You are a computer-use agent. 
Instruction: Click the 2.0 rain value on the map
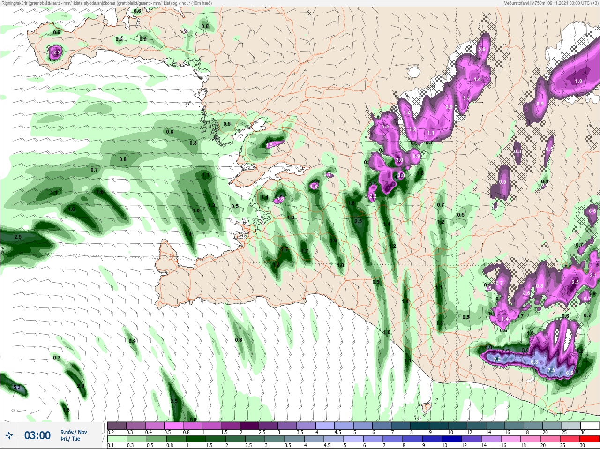point(81,386)
